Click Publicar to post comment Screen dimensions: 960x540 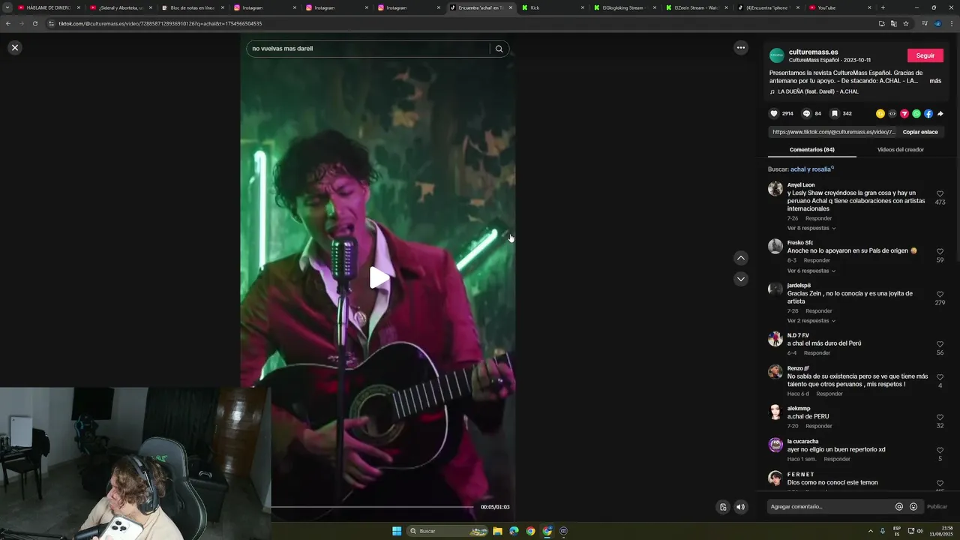coord(937,506)
